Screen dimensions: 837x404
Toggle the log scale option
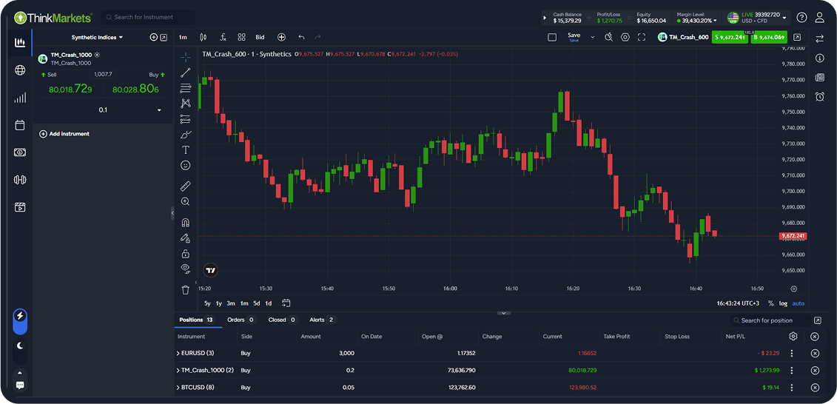coord(783,303)
